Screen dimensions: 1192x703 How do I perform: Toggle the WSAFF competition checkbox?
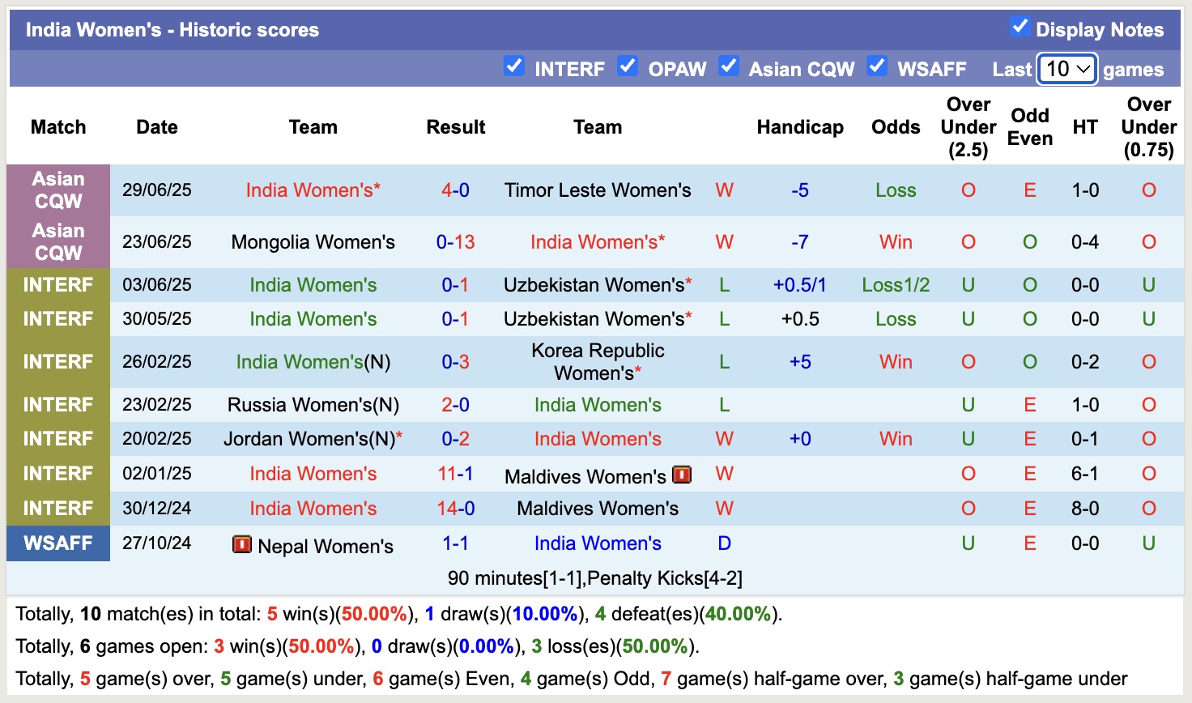(x=876, y=66)
